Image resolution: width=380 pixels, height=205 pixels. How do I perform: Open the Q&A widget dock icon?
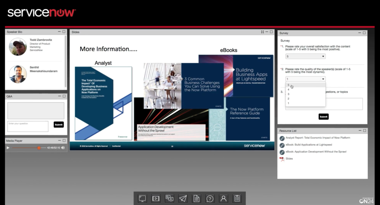coord(169,198)
